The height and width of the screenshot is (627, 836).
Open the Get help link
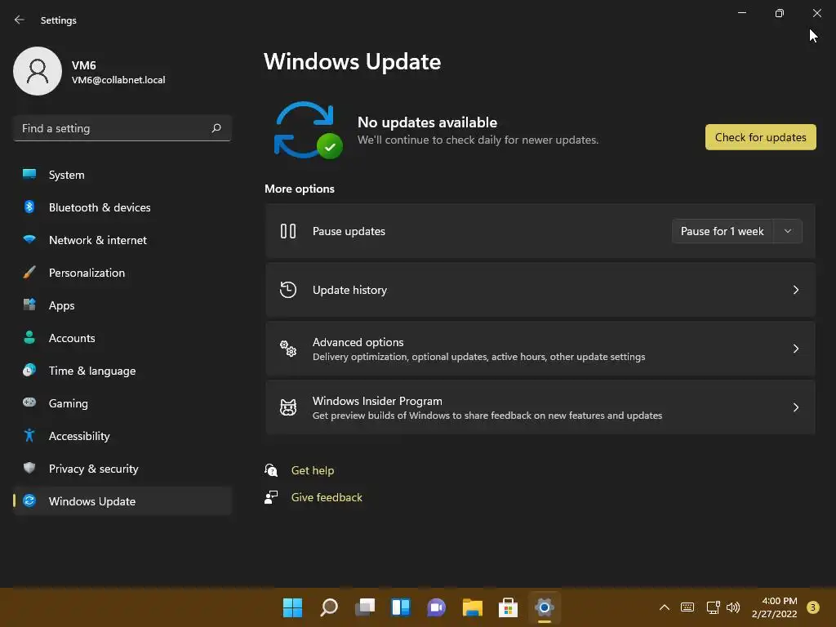tap(313, 470)
